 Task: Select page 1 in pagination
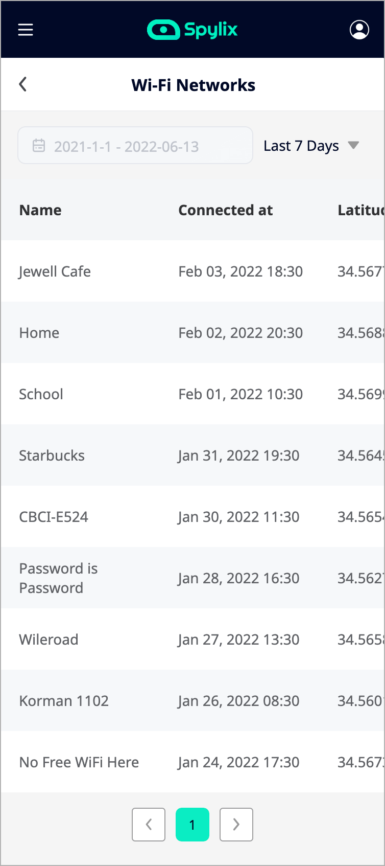point(192,824)
